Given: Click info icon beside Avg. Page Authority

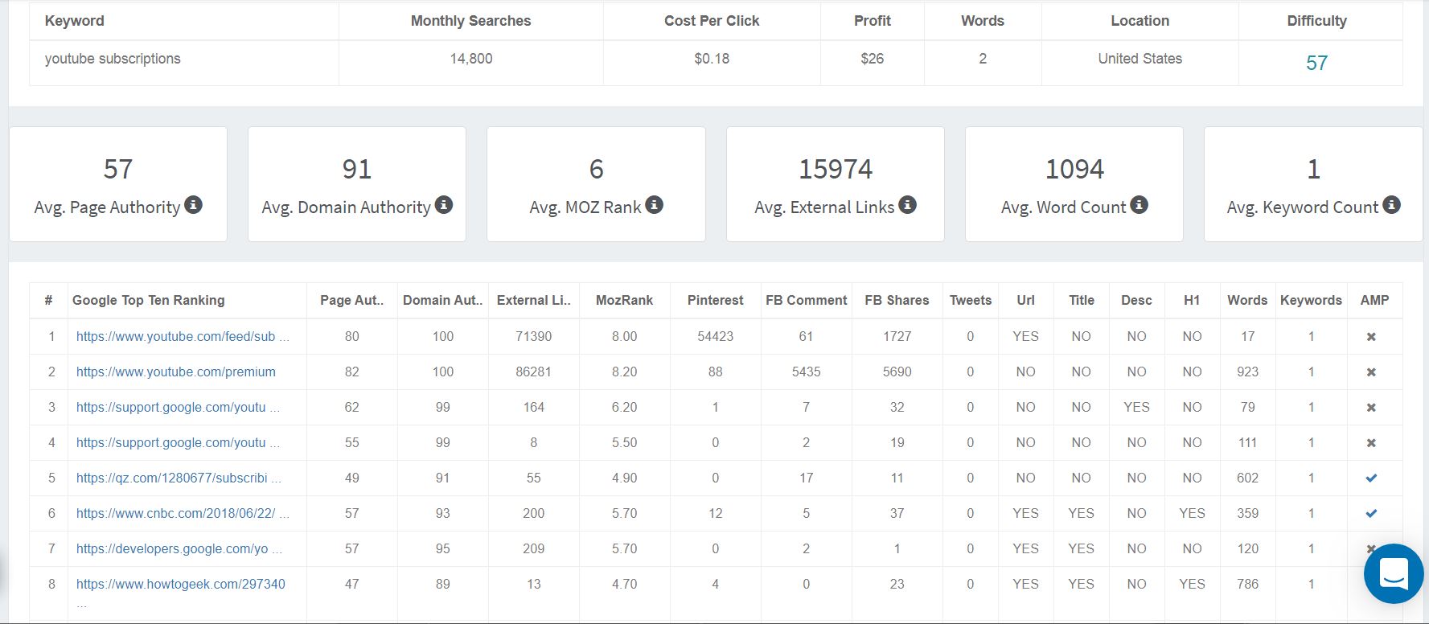Looking at the screenshot, I should coord(193,205).
